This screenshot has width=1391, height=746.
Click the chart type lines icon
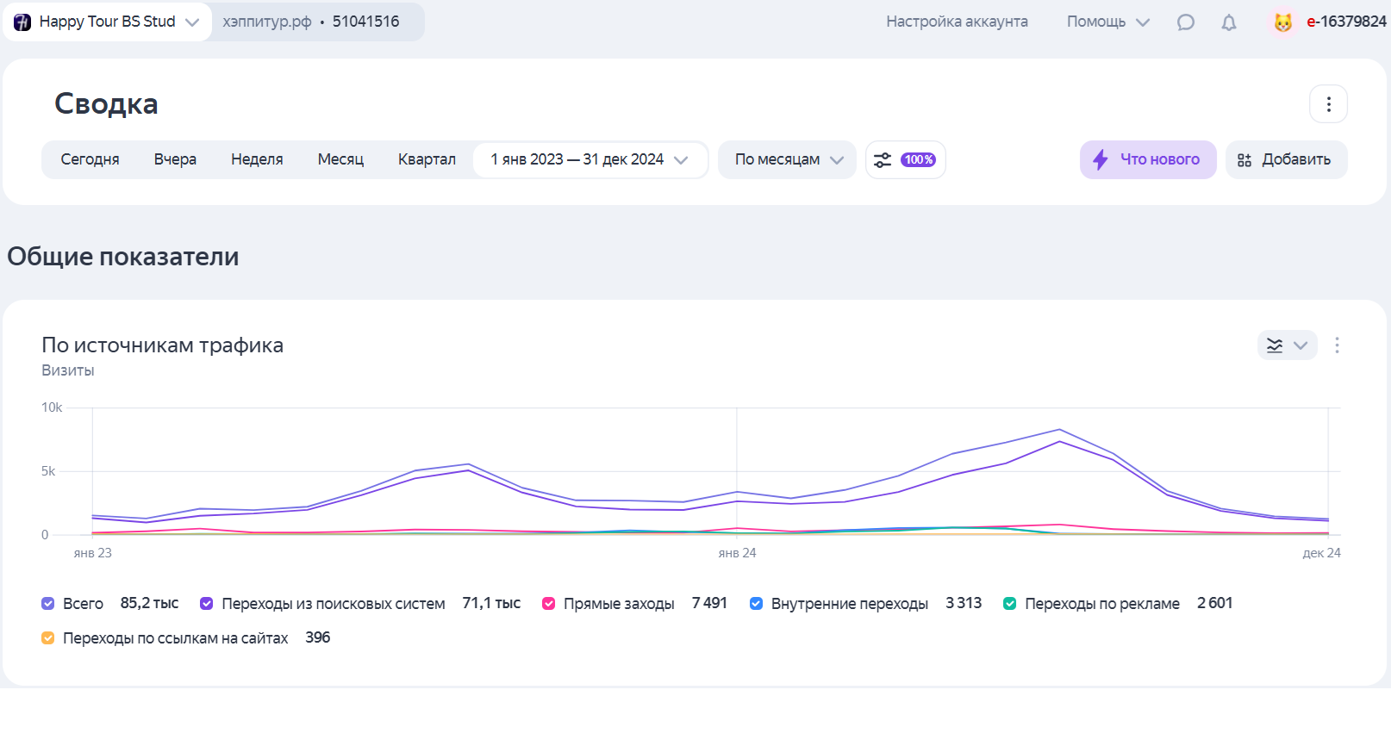point(1276,345)
